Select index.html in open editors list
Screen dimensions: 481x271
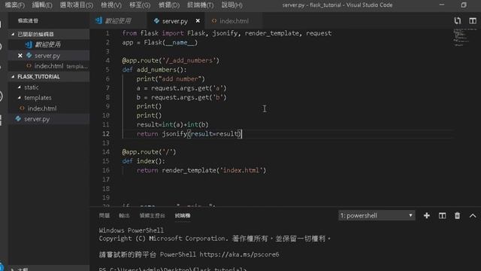(x=49, y=66)
